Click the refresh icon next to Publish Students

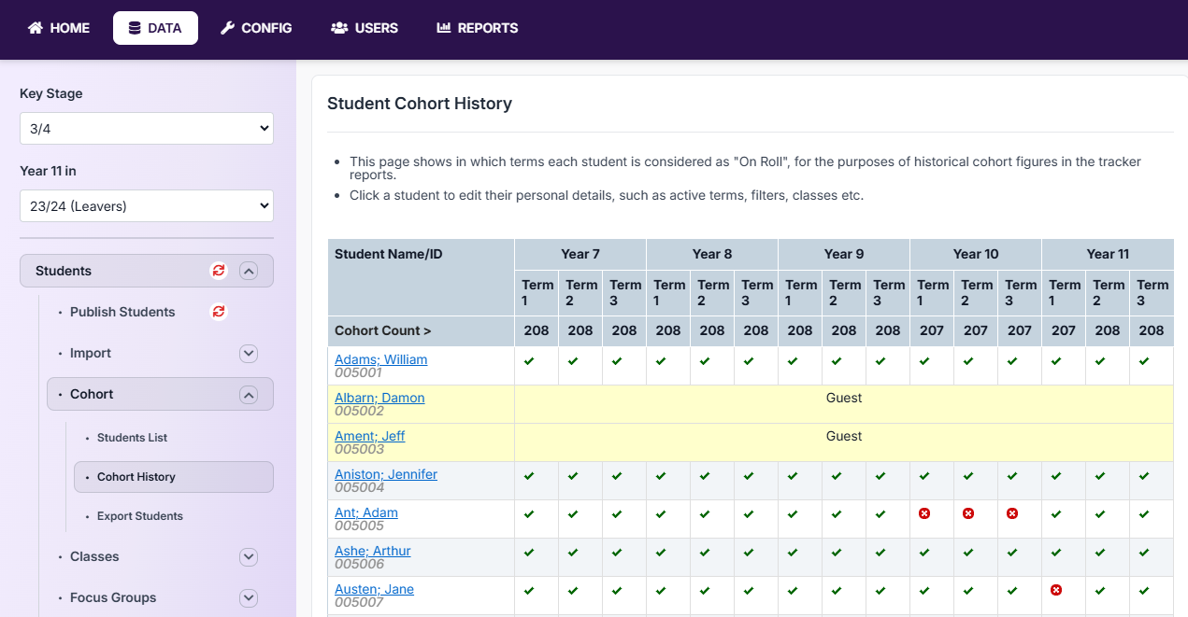click(219, 312)
